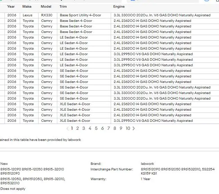219x194 pixels.
Task: Open page 8 in pagination
Action: (x=115, y=128)
